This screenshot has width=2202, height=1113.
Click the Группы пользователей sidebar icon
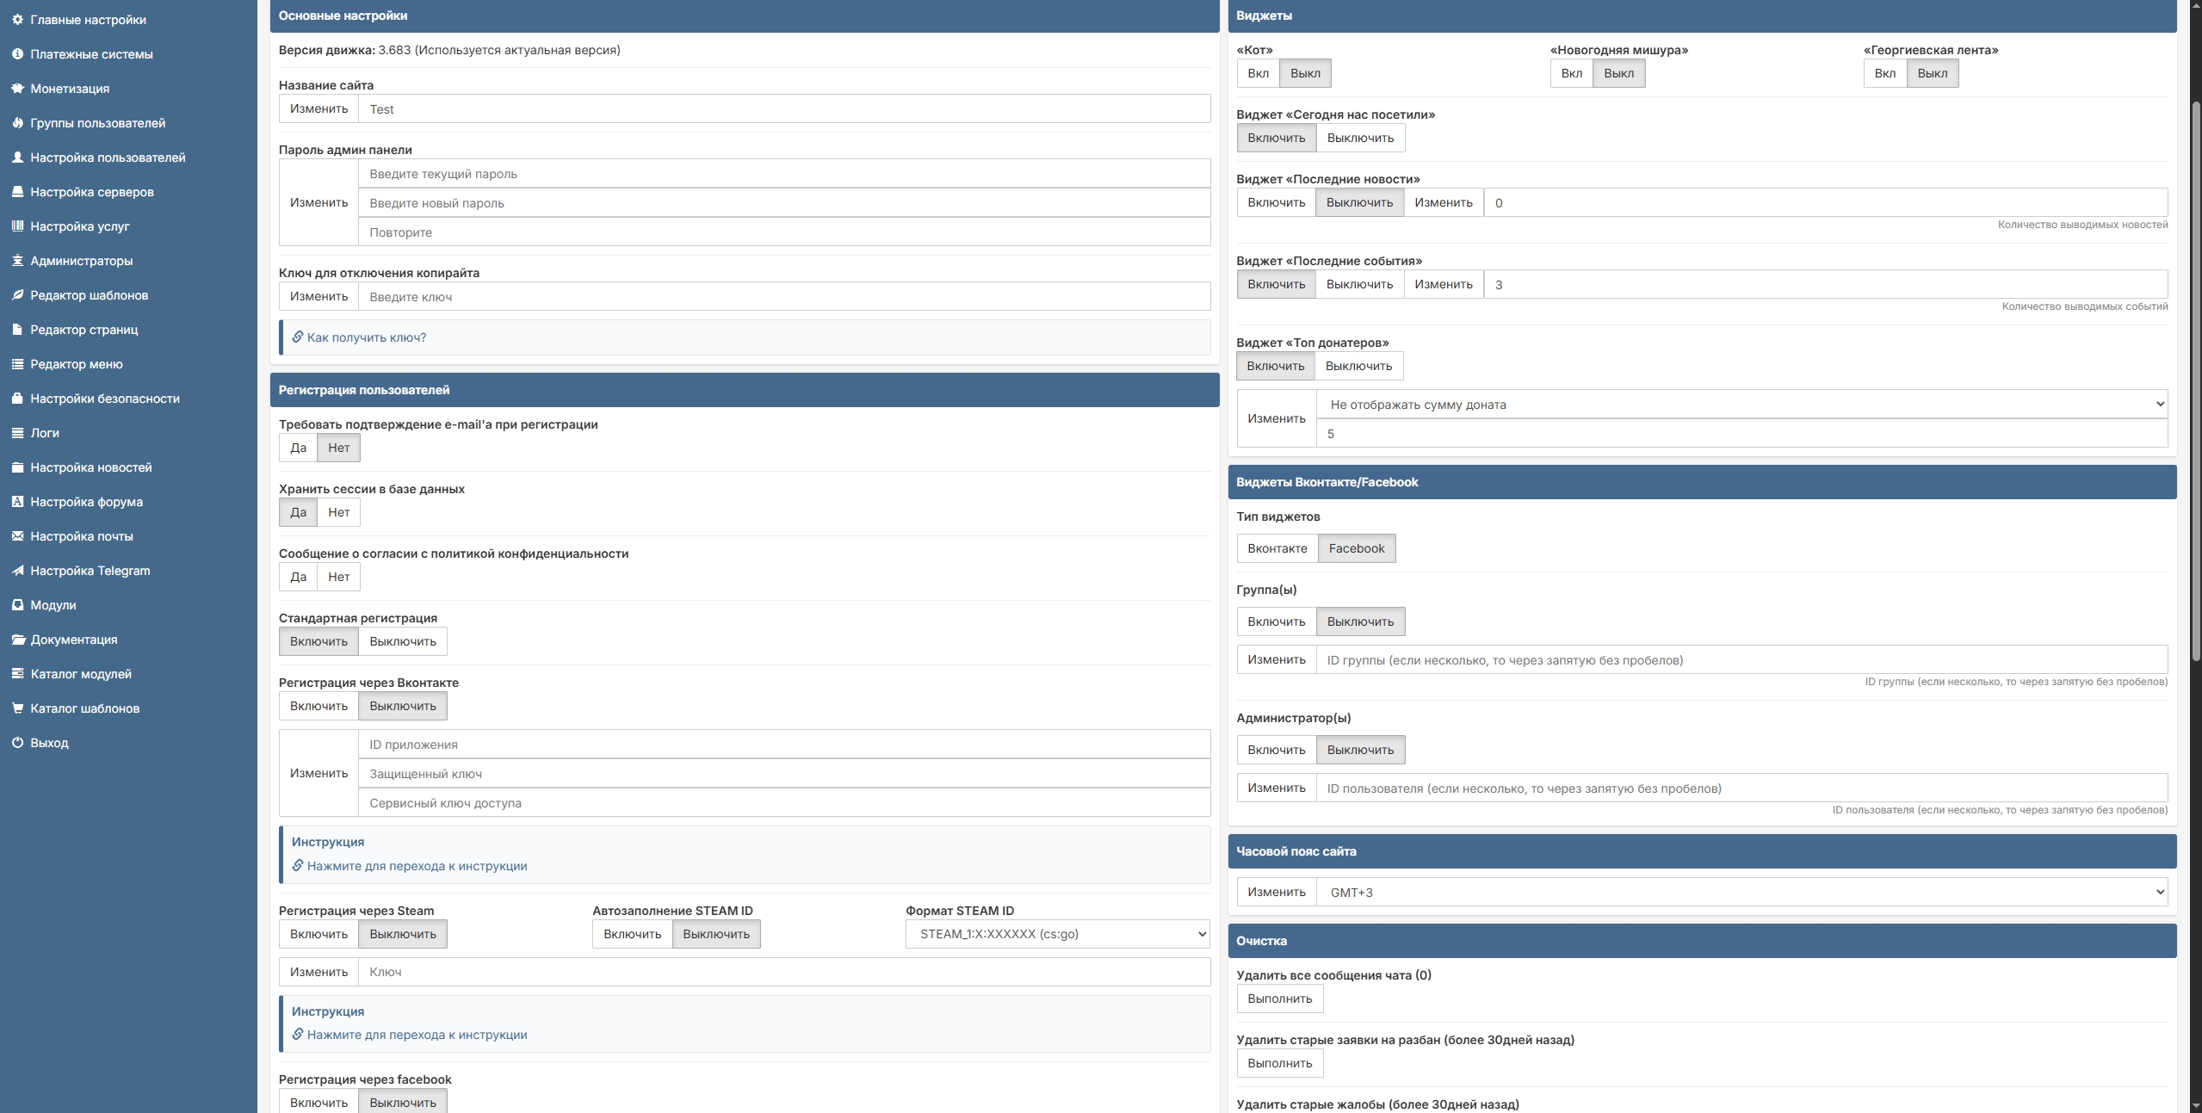click(17, 123)
